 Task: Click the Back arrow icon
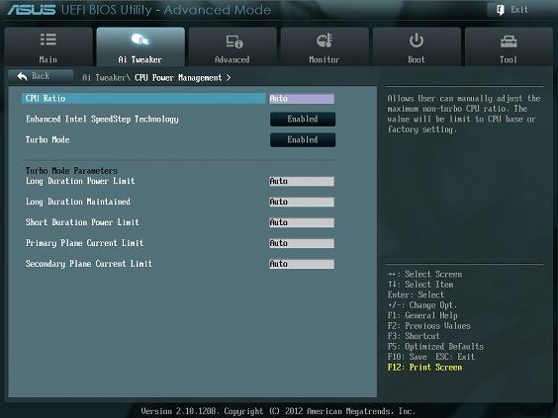(x=22, y=76)
